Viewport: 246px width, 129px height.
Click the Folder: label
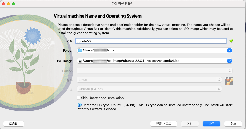pyautogui.click(x=68, y=51)
